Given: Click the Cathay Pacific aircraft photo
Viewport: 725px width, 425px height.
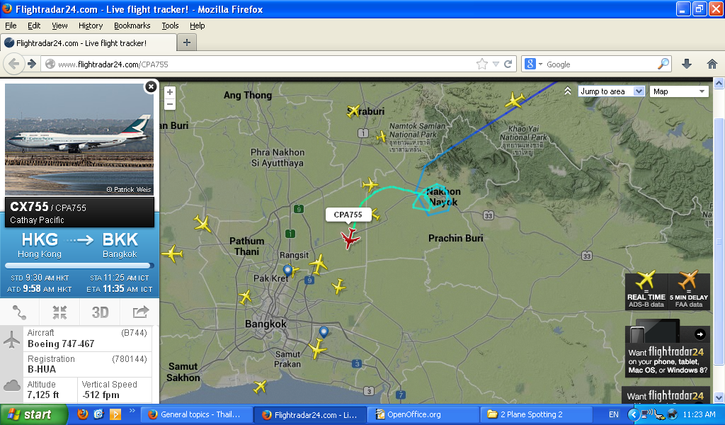Looking at the screenshot, I should click(79, 140).
